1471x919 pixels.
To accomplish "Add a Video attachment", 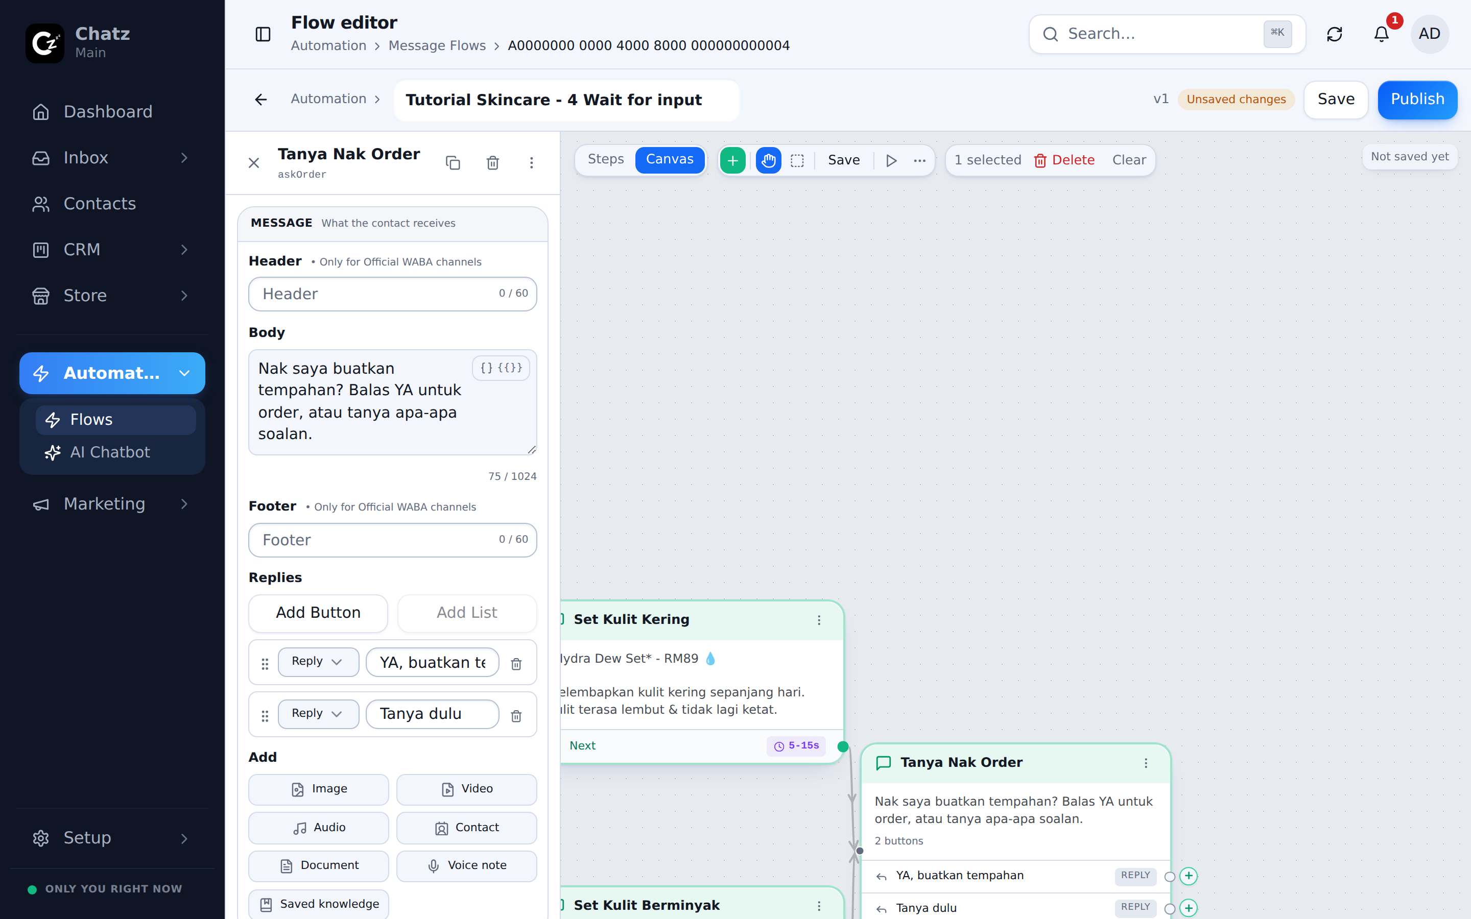I will coord(466,789).
